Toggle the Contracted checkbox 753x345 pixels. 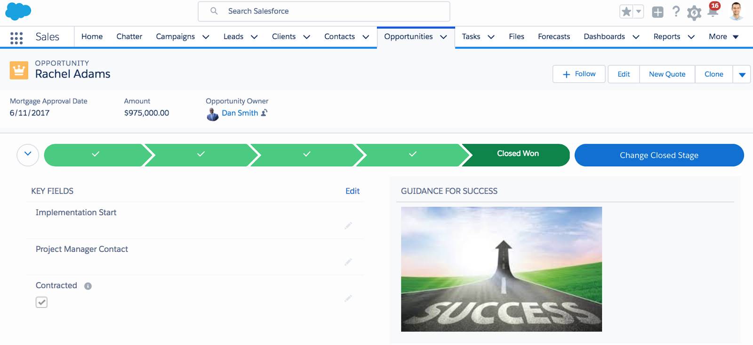41,302
